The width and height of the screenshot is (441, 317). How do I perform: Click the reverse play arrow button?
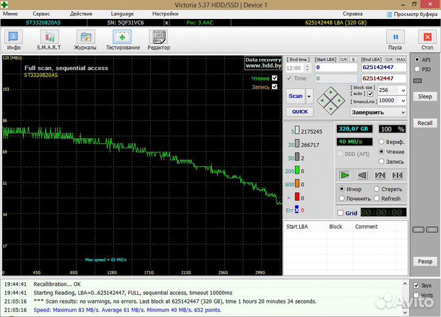362,175
